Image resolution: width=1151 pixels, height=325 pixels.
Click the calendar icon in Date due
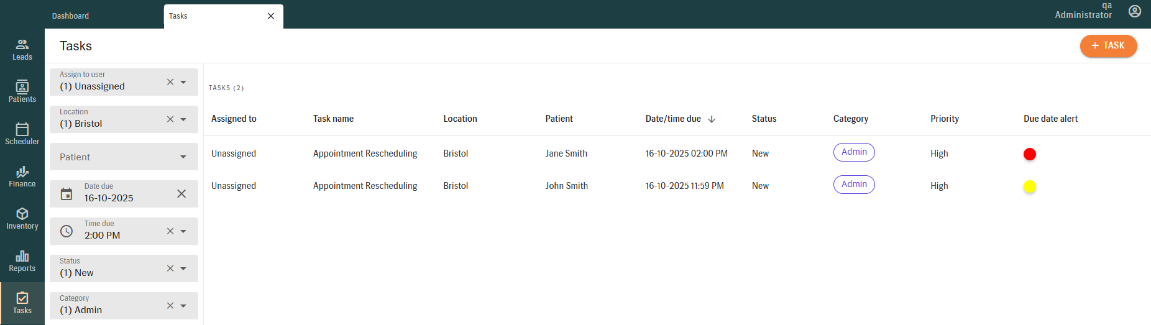point(66,194)
